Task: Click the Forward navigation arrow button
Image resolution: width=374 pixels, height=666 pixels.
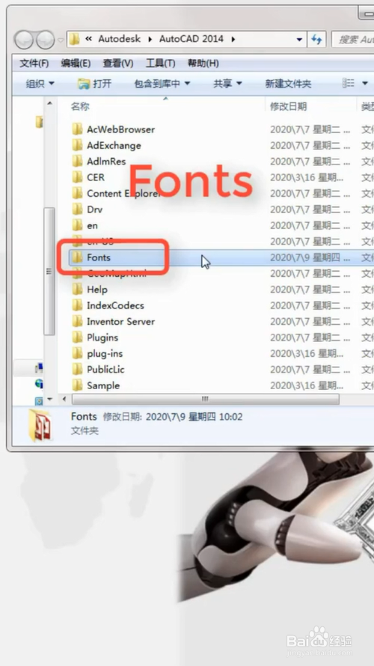Action: 45,40
